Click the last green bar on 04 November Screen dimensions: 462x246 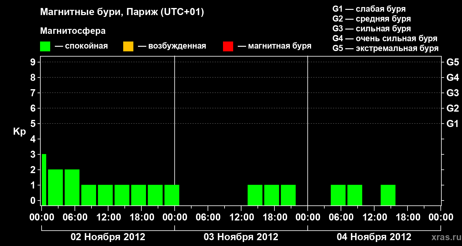[388, 195]
